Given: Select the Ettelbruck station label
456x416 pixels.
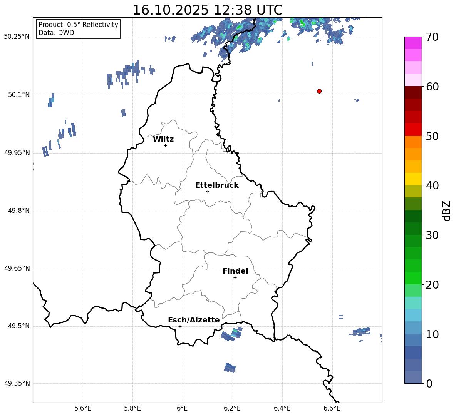Looking at the screenshot, I should click(217, 185).
